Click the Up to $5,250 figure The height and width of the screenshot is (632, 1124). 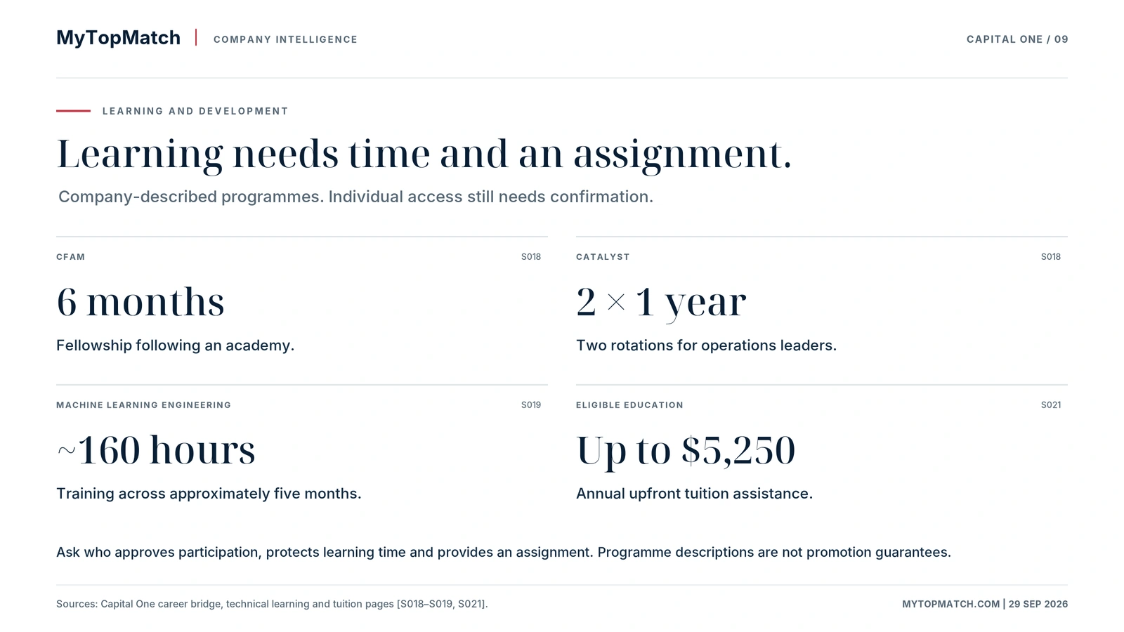pos(686,451)
